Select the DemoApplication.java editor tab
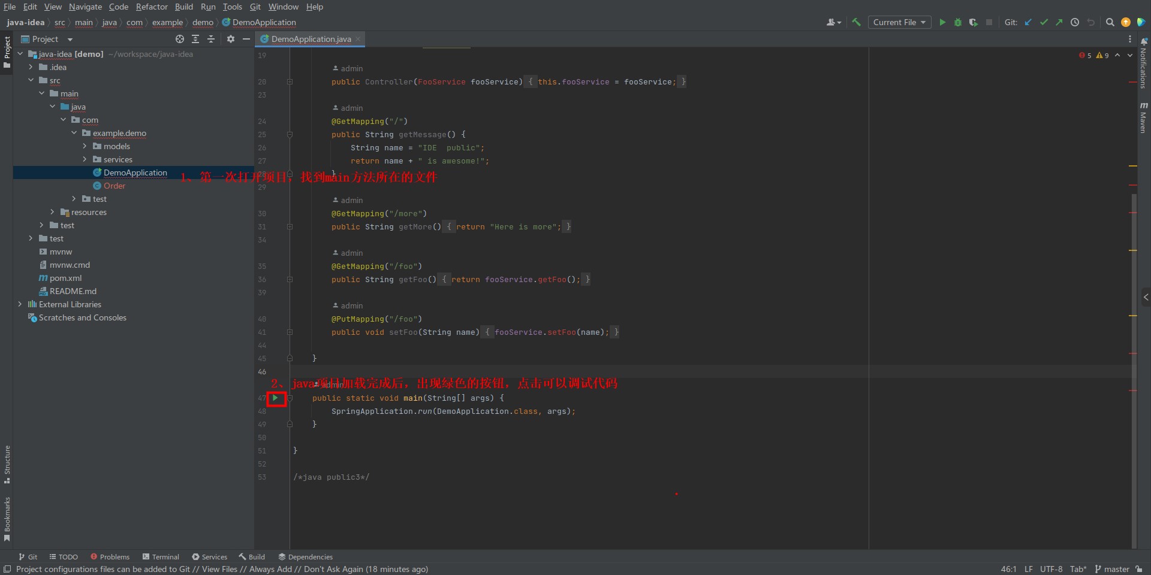Screen dimensions: 1151x575 (311, 39)
